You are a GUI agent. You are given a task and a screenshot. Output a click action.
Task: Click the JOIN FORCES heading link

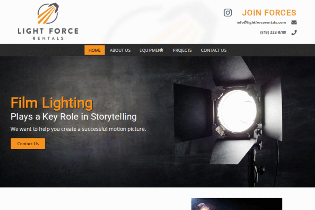coord(269,13)
